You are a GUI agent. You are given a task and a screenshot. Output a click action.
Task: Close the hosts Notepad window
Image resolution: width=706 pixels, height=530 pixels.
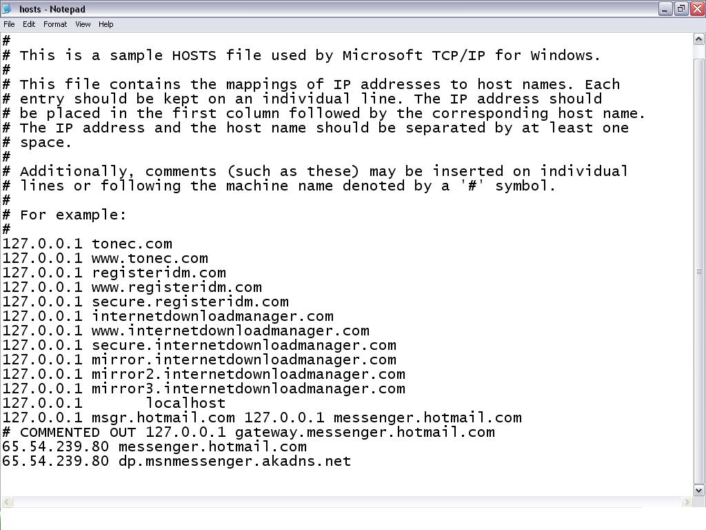click(x=696, y=9)
